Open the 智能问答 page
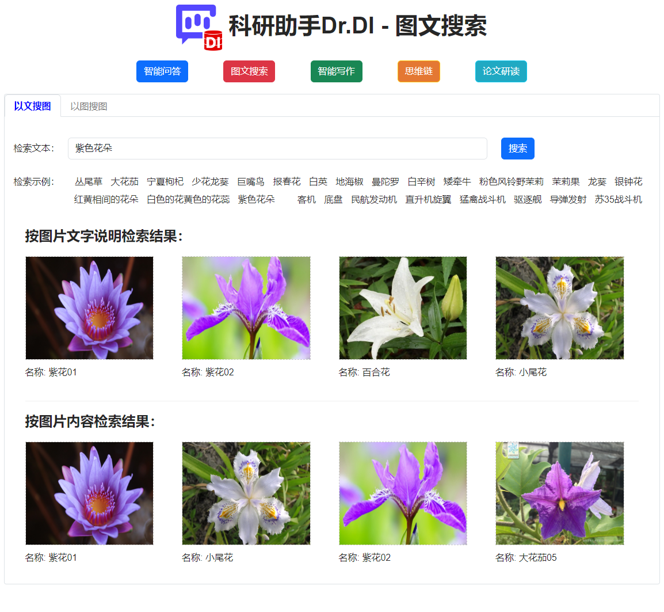This screenshot has width=664, height=612. (162, 71)
